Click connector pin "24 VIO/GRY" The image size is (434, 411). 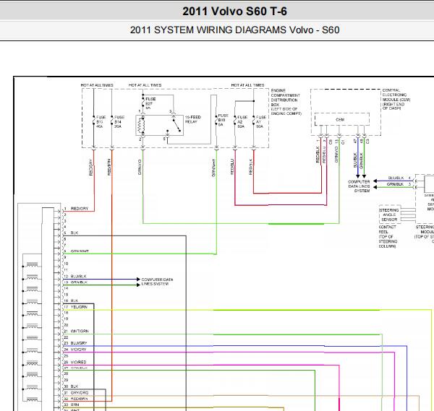click(x=75, y=350)
